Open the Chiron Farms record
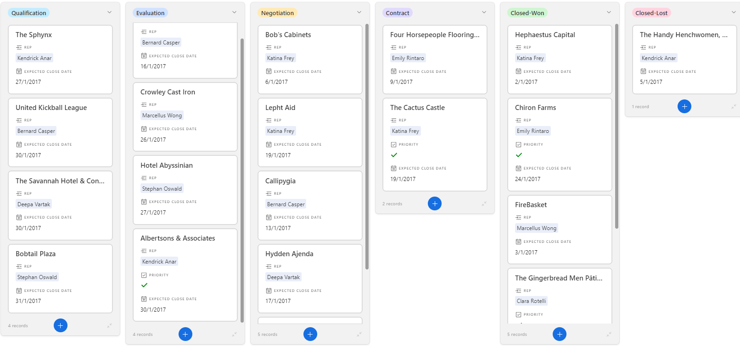This screenshot has width=740, height=346. (x=560, y=144)
